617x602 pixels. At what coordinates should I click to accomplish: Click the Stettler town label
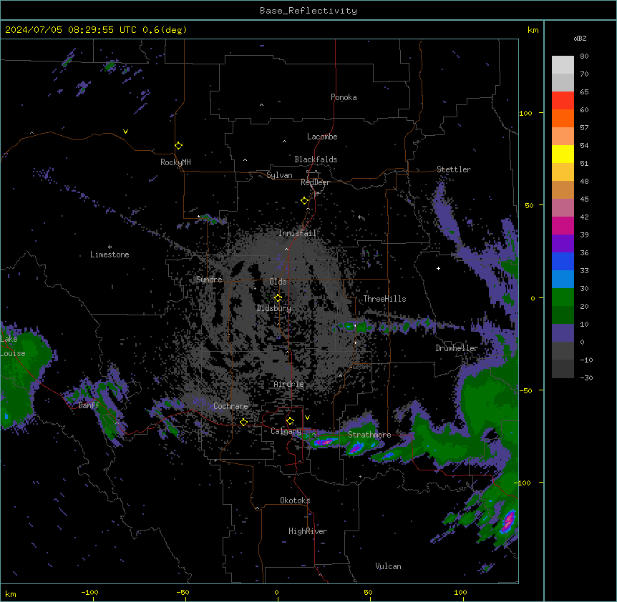[454, 169]
